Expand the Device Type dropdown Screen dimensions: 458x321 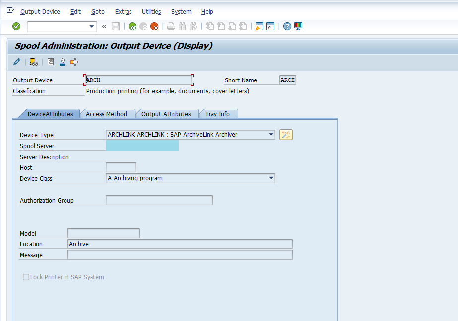pyautogui.click(x=271, y=135)
